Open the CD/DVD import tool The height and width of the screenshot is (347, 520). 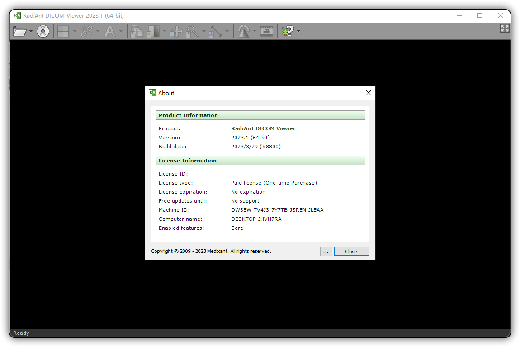click(x=43, y=32)
